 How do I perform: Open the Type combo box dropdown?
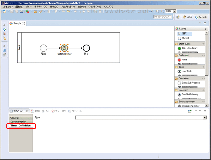click(205, 118)
